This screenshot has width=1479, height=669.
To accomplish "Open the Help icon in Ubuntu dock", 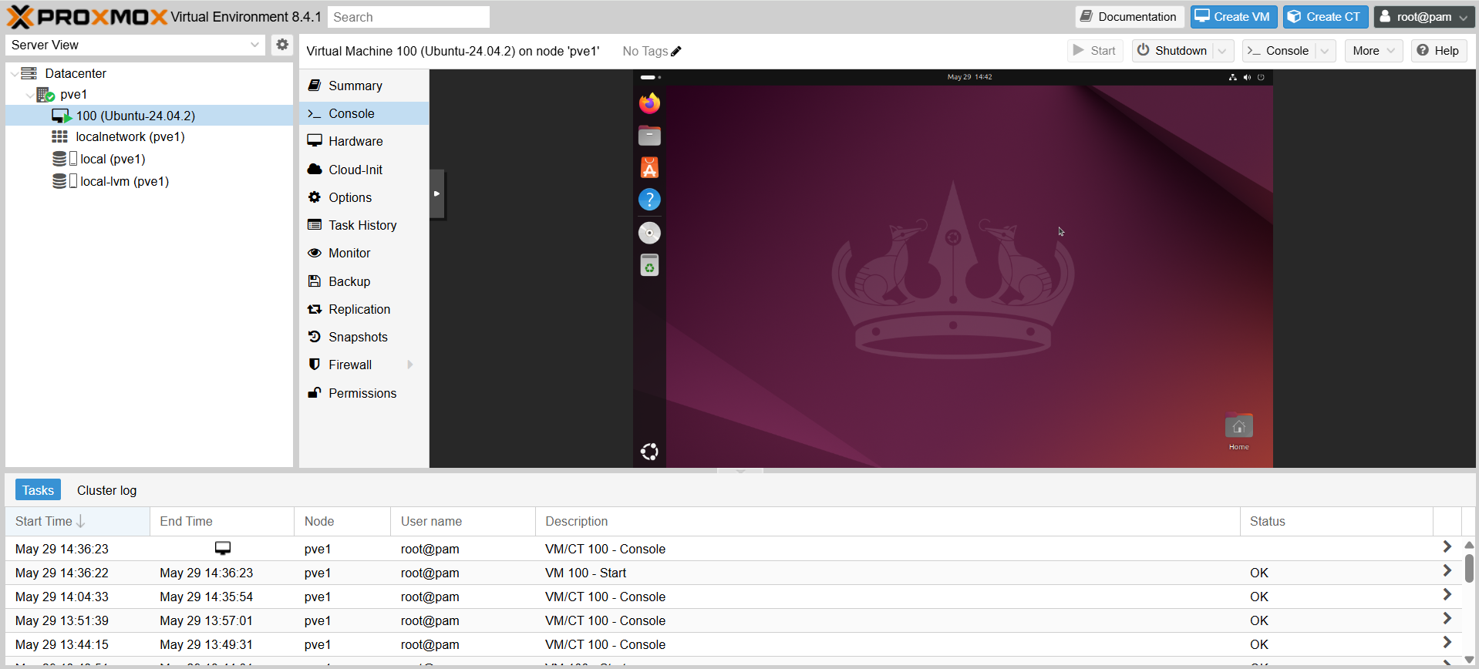I will click(x=649, y=200).
